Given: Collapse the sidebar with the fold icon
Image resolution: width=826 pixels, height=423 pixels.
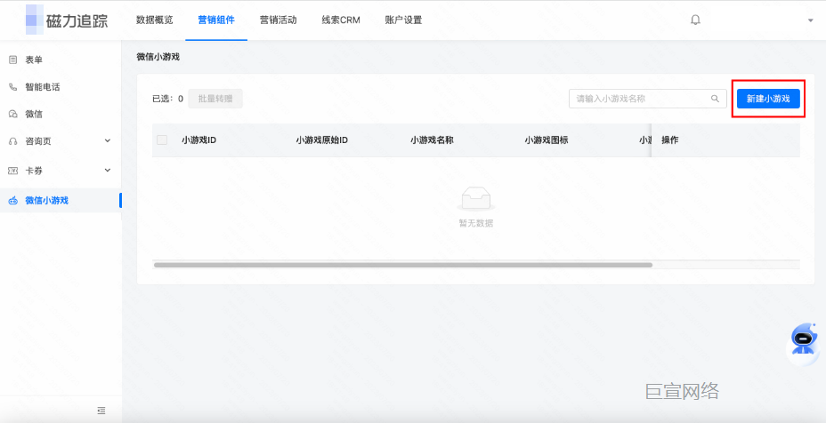Looking at the screenshot, I should coord(101,411).
